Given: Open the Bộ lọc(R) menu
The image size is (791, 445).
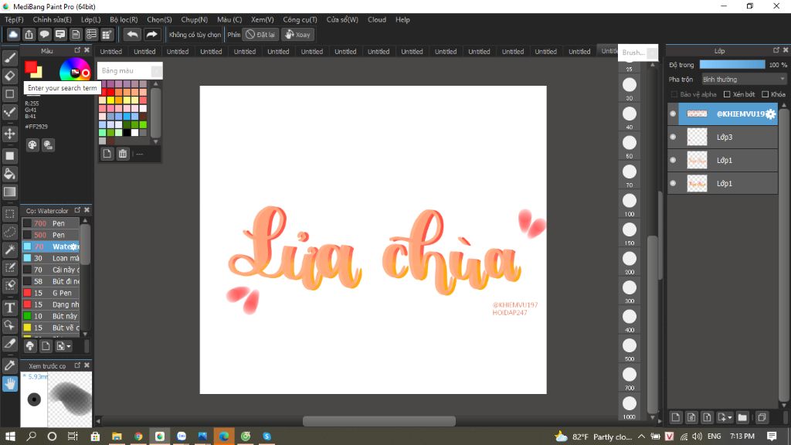Looking at the screenshot, I should (x=124, y=19).
